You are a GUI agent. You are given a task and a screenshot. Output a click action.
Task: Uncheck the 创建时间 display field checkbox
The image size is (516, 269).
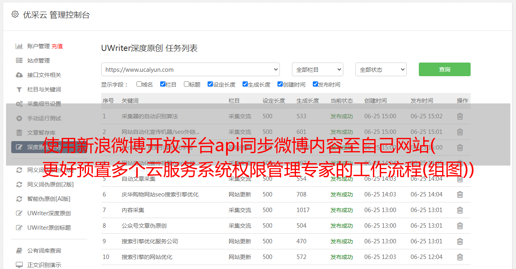(x=280, y=84)
